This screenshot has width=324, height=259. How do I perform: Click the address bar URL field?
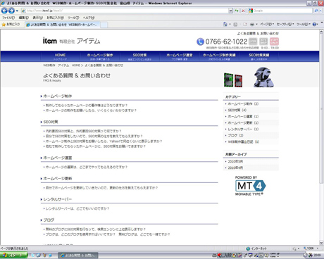tap(125, 11)
